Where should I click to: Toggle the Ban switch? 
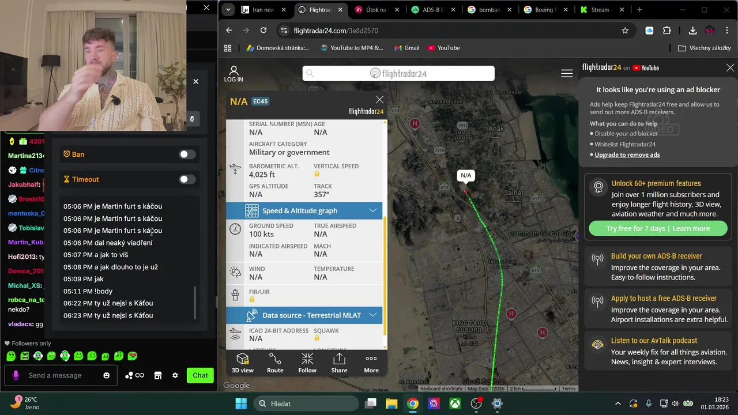point(187,154)
